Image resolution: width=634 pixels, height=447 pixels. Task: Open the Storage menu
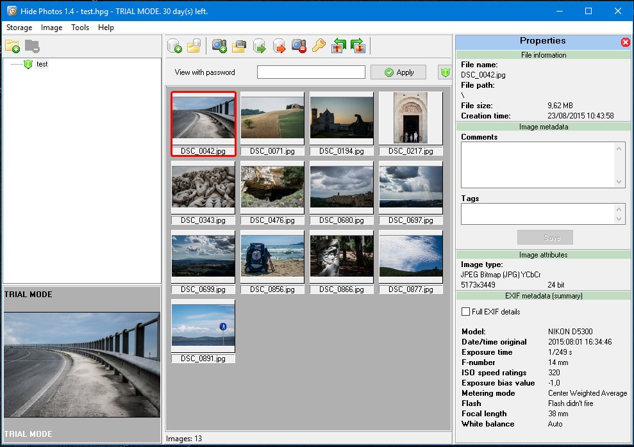tap(19, 28)
